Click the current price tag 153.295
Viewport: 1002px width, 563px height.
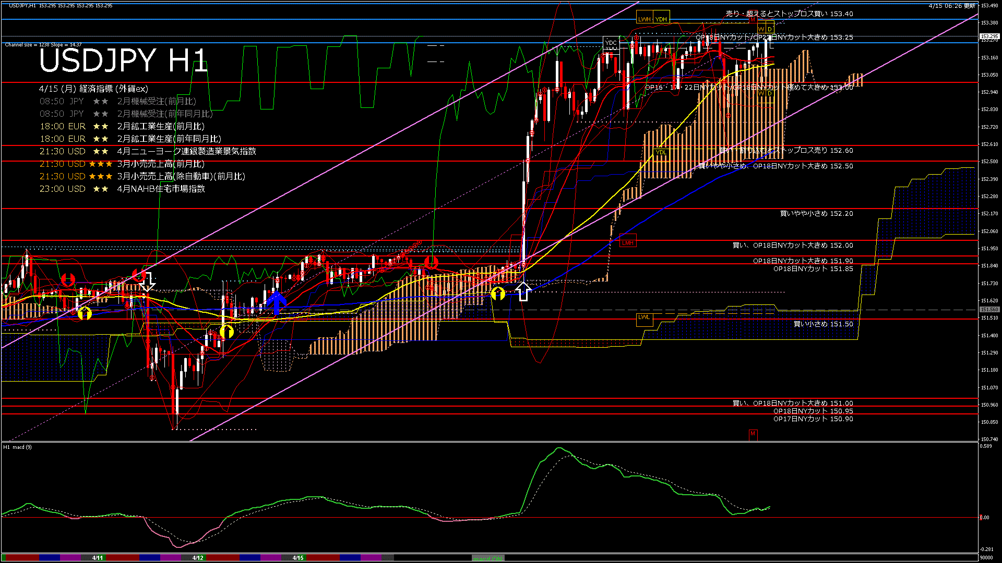pyautogui.click(x=989, y=36)
